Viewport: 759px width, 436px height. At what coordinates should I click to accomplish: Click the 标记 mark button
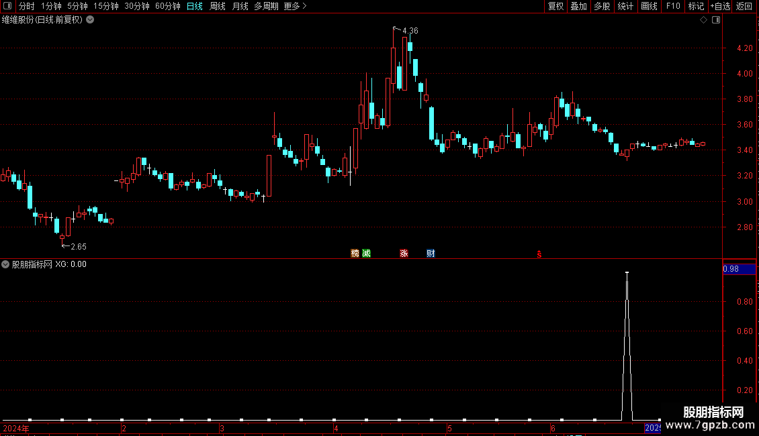696,6
